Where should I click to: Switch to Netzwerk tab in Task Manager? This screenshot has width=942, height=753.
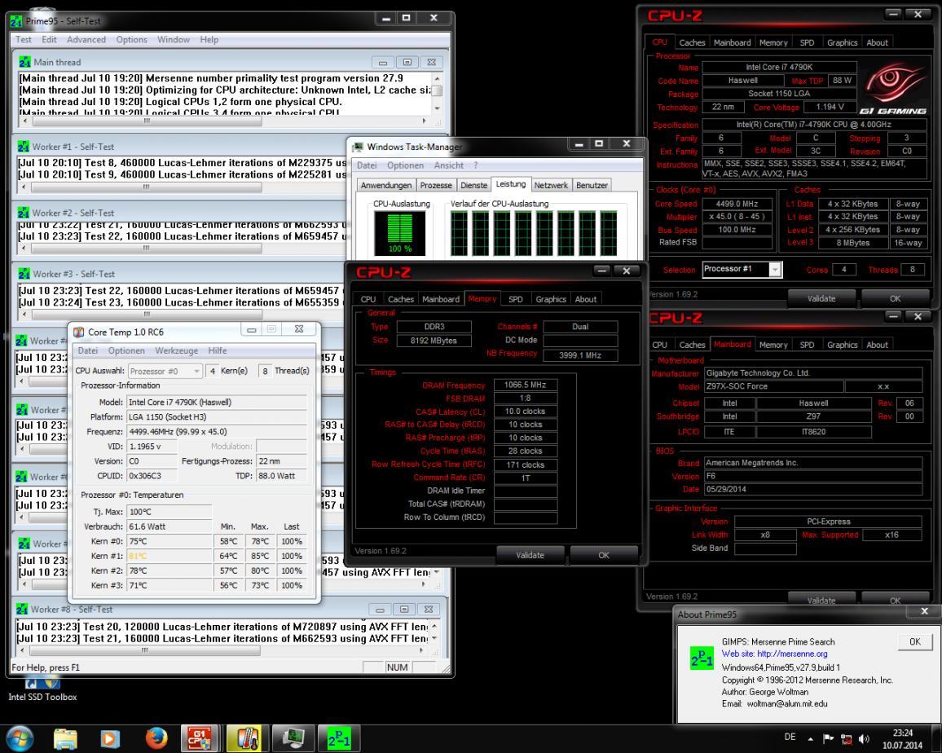551,185
